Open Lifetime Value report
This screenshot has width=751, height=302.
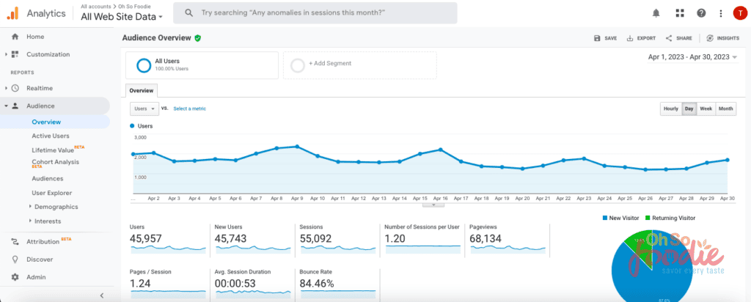click(53, 150)
